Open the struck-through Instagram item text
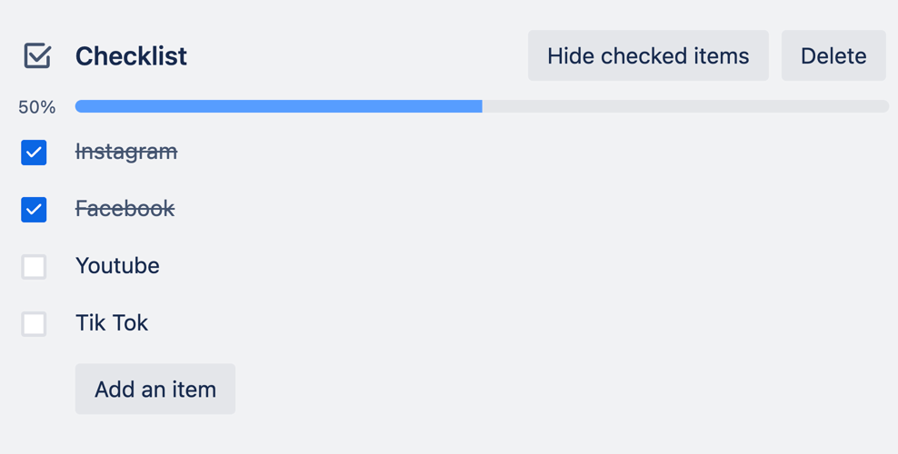This screenshot has height=454, width=898. [x=126, y=152]
